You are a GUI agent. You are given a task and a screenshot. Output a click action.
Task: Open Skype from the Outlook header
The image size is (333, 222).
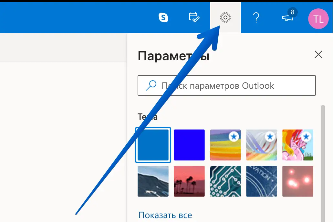pyautogui.click(x=163, y=17)
